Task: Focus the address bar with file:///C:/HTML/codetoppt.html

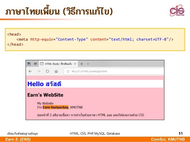Action: [114, 71]
